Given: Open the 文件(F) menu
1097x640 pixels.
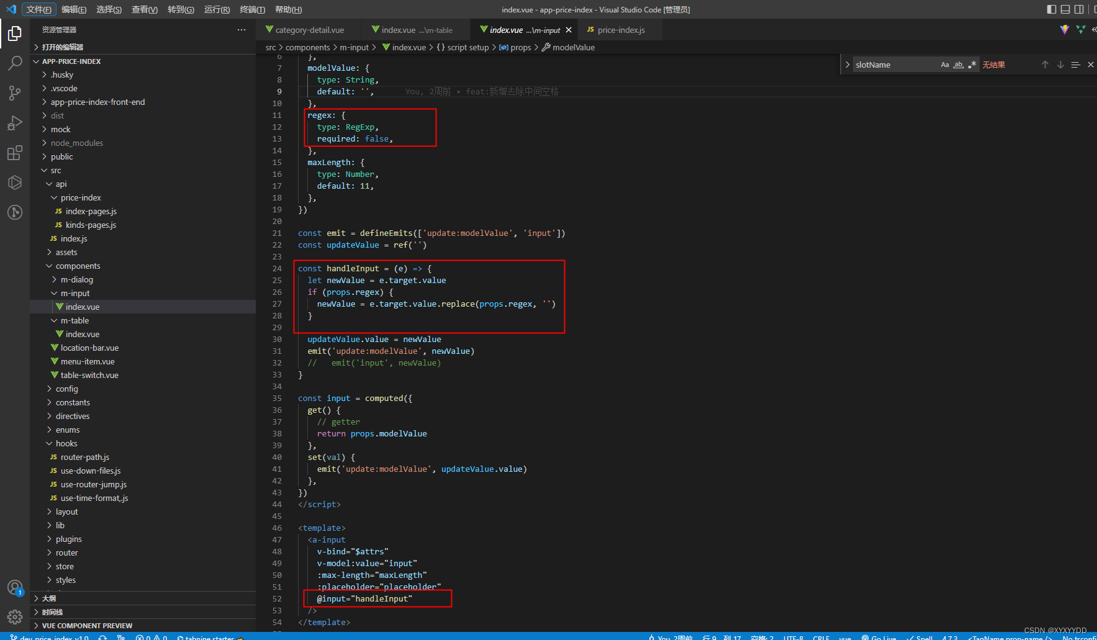Looking at the screenshot, I should [x=39, y=9].
